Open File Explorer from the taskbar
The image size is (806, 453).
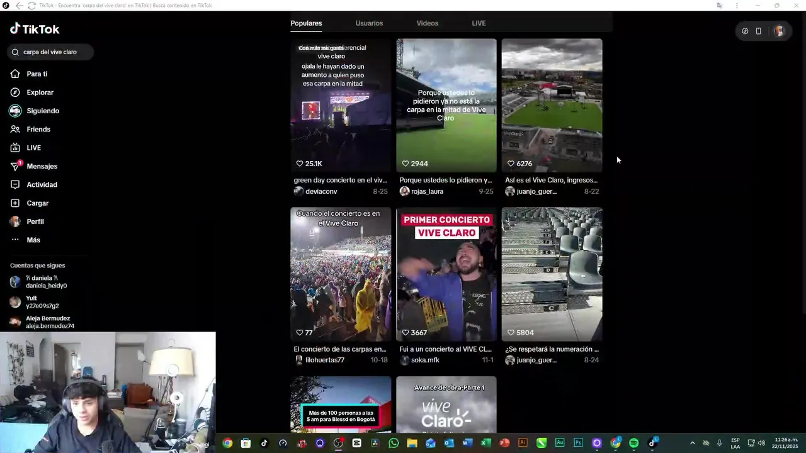[x=412, y=443]
